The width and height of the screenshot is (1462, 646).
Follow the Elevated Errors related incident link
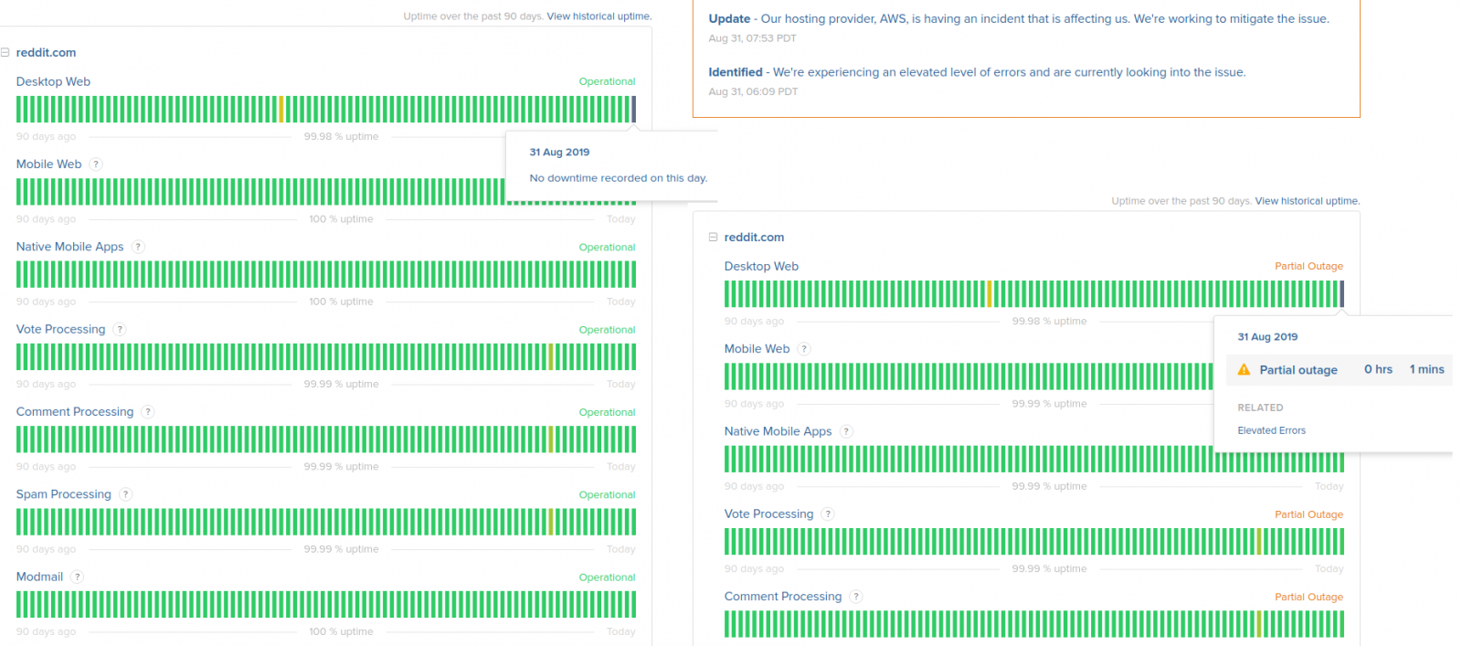1271,430
